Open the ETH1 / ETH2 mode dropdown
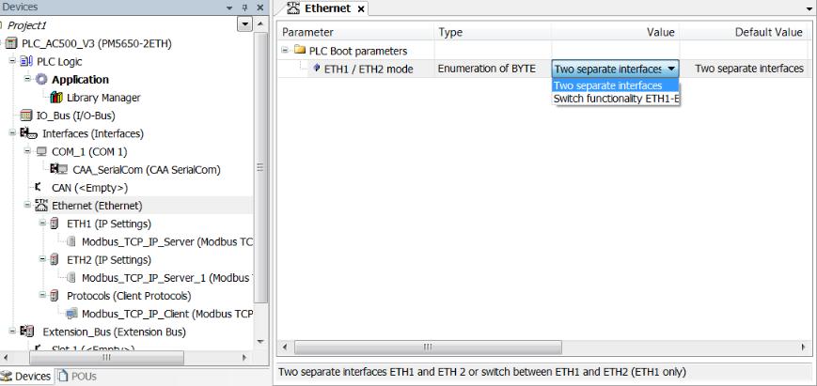 pyautogui.click(x=670, y=69)
